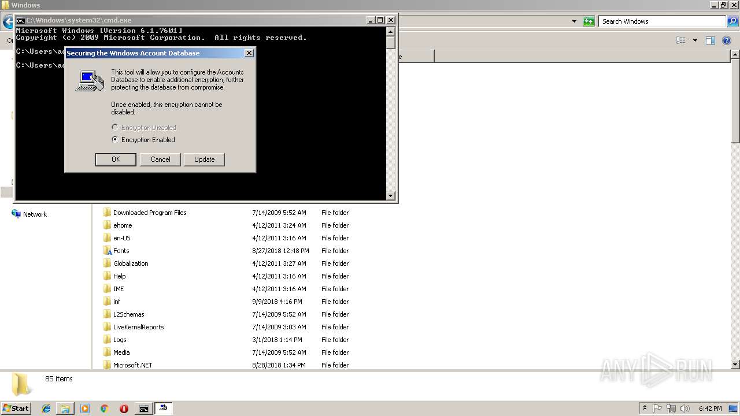Show hidden icons in the system tray
The height and width of the screenshot is (416, 740).
click(645, 408)
